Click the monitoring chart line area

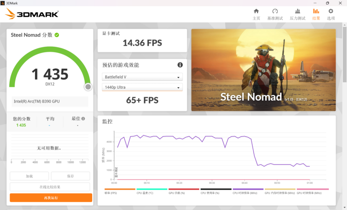click(x=220, y=155)
